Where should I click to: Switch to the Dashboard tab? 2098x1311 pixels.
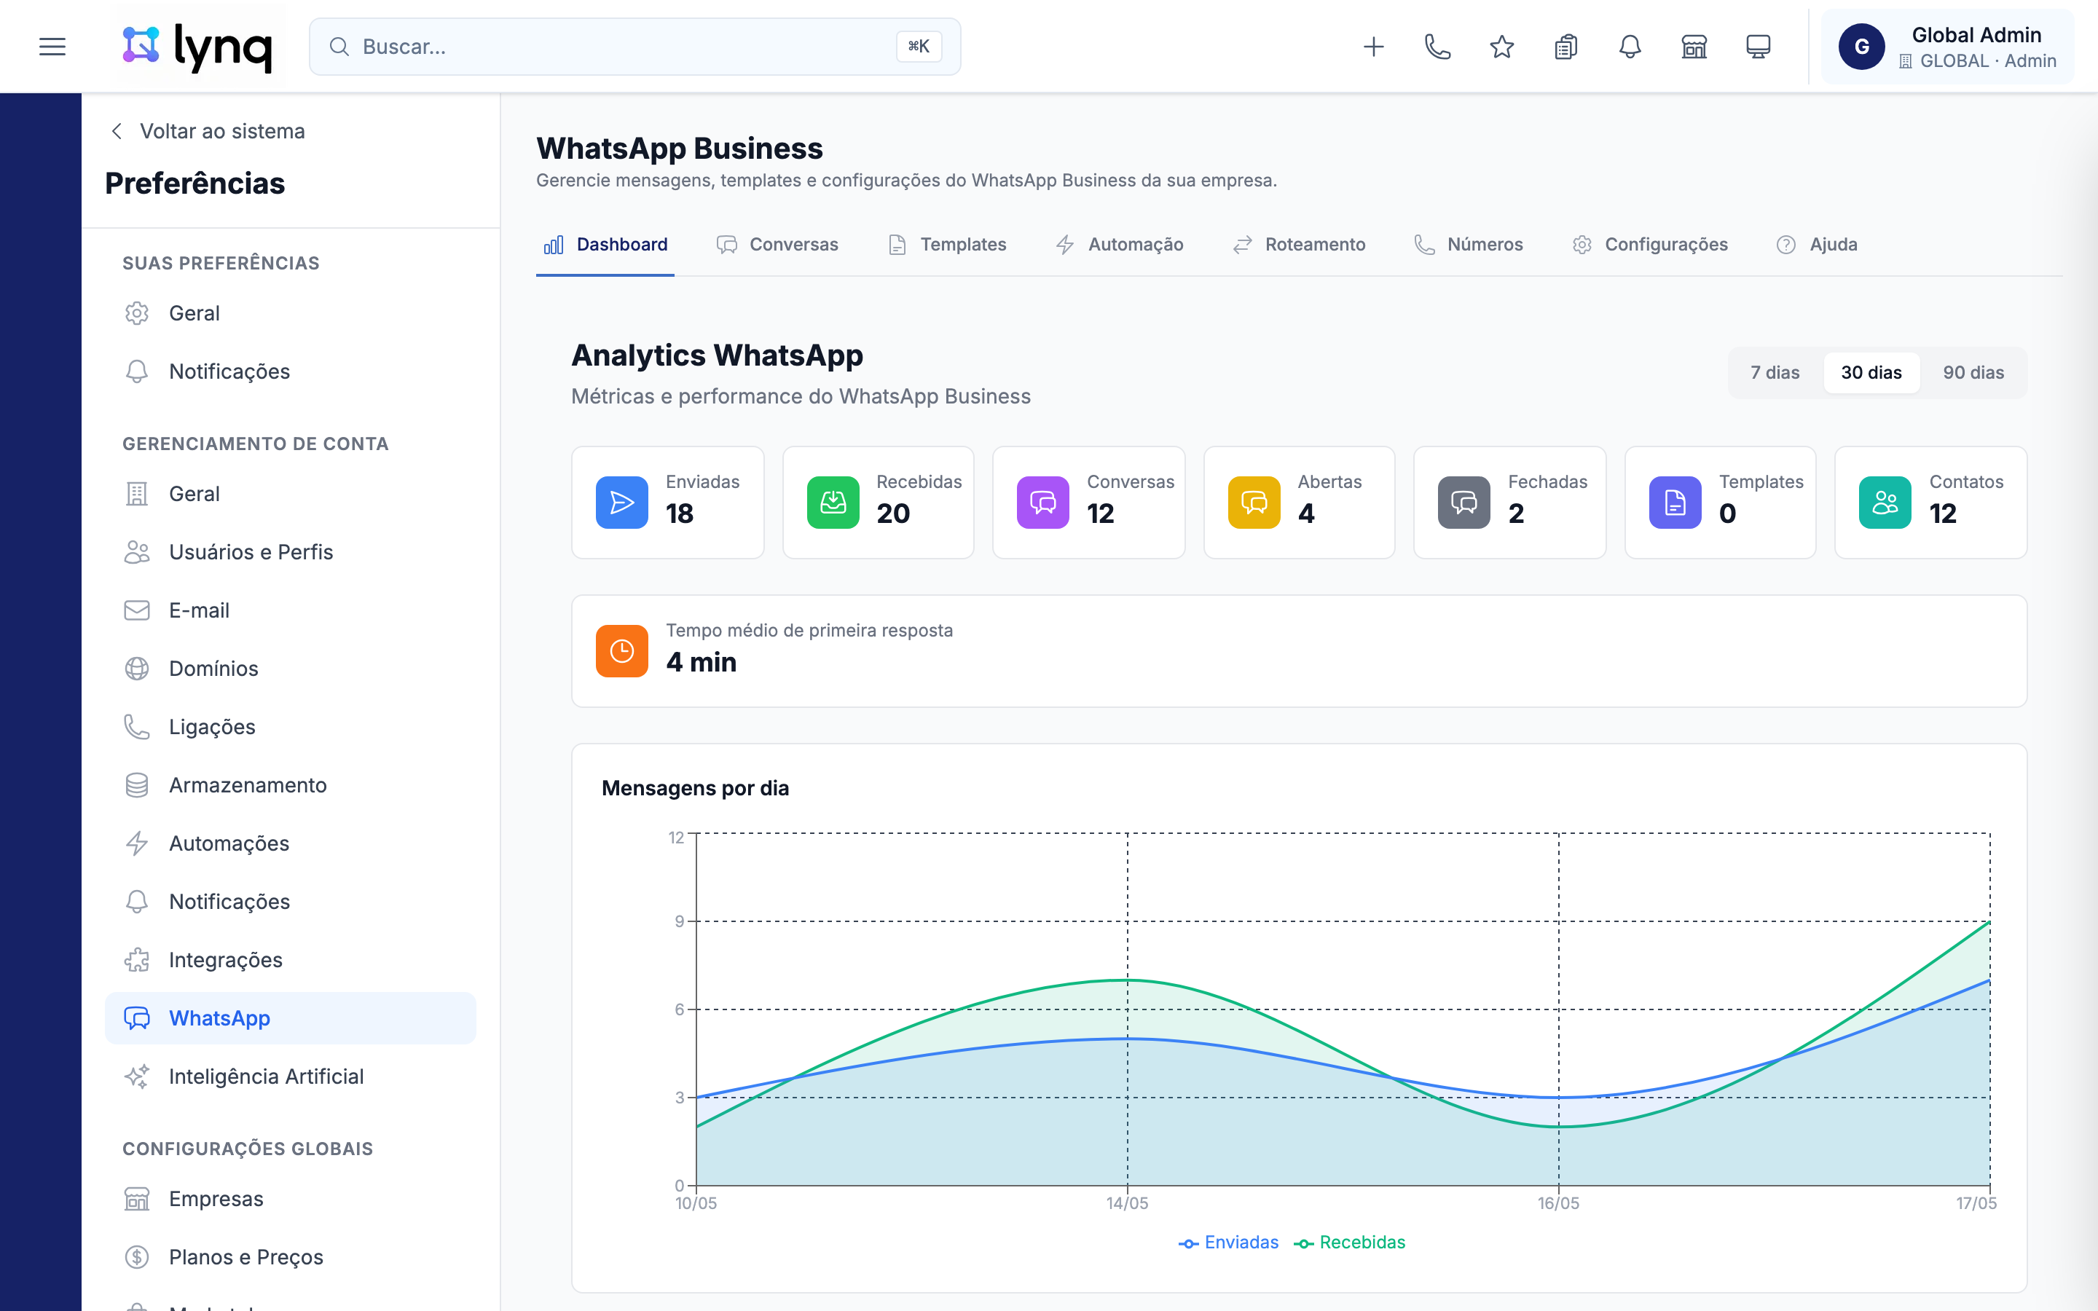tap(605, 245)
